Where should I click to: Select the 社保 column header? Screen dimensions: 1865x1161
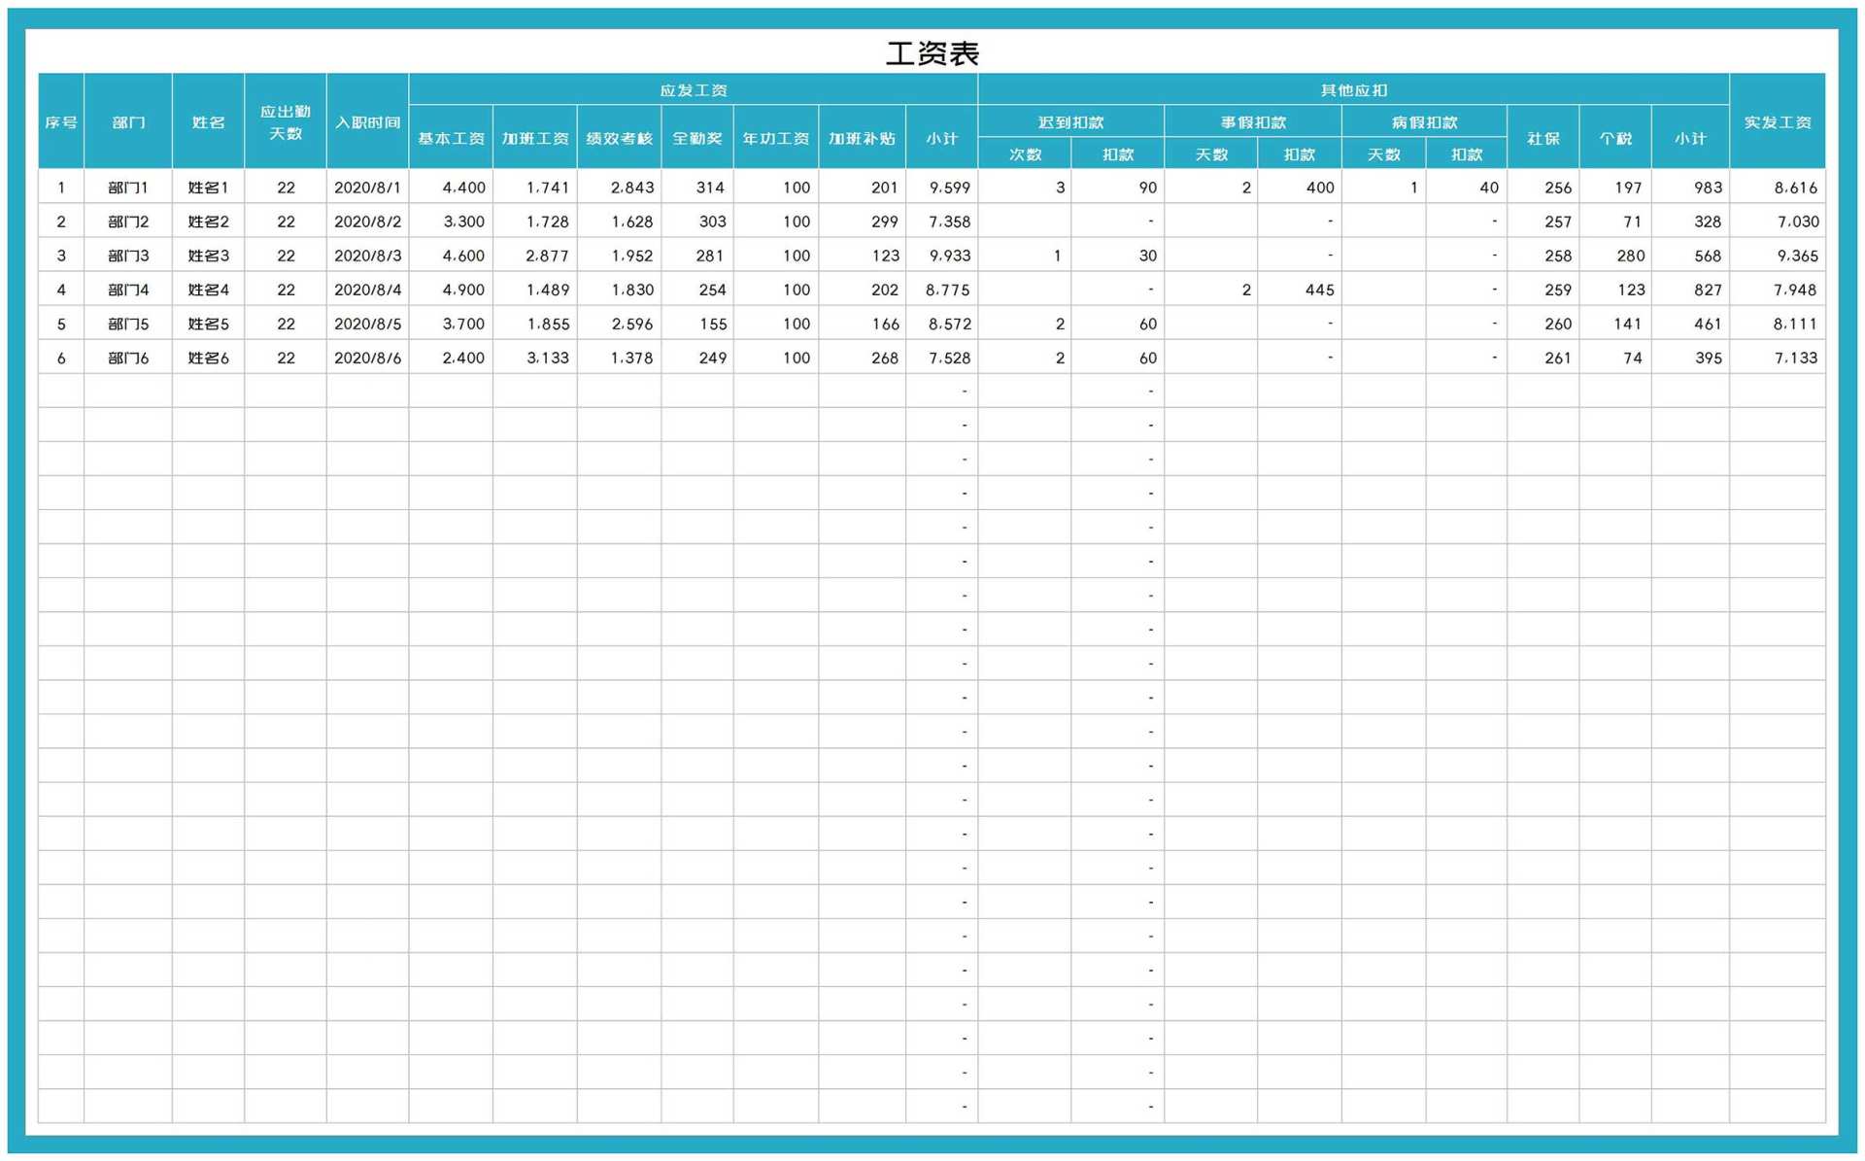(x=1543, y=138)
